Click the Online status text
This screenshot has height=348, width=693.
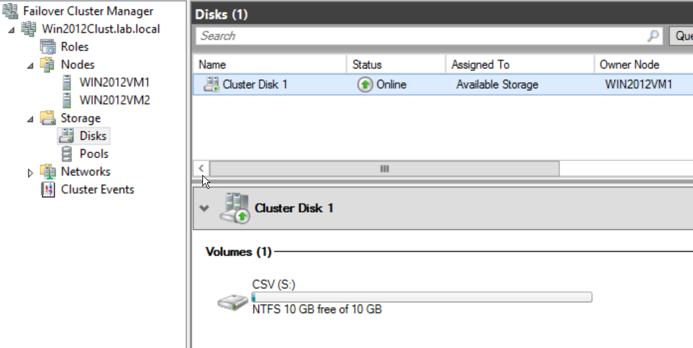pos(391,85)
